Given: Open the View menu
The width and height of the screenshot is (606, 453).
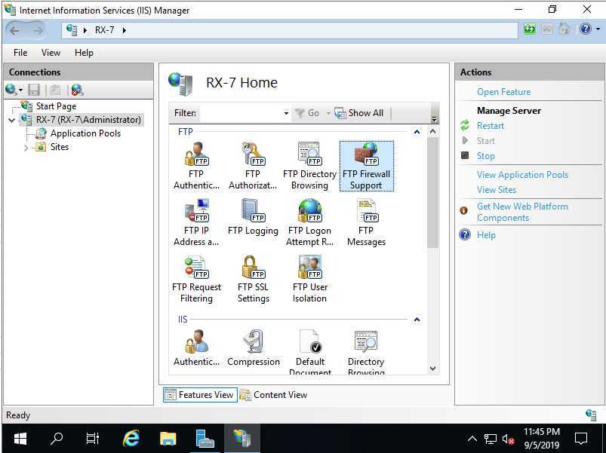Looking at the screenshot, I should pos(51,53).
